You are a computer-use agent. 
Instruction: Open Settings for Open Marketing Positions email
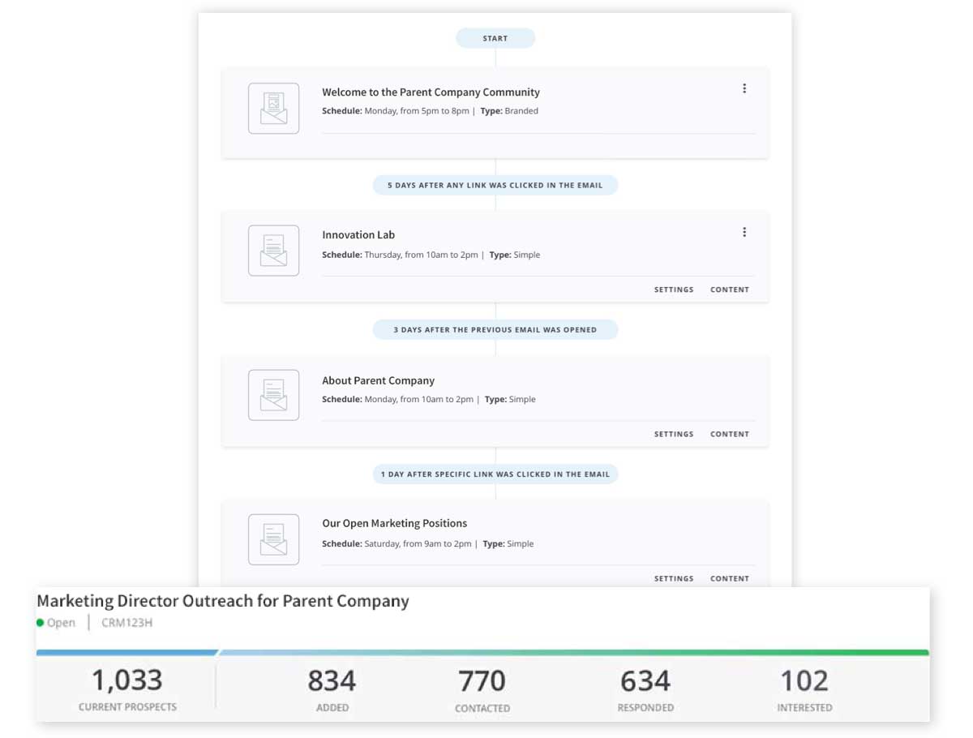(674, 578)
